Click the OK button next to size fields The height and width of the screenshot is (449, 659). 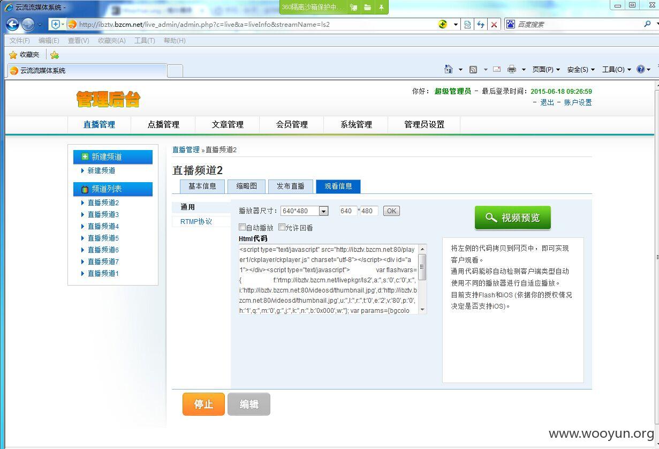point(391,211)
